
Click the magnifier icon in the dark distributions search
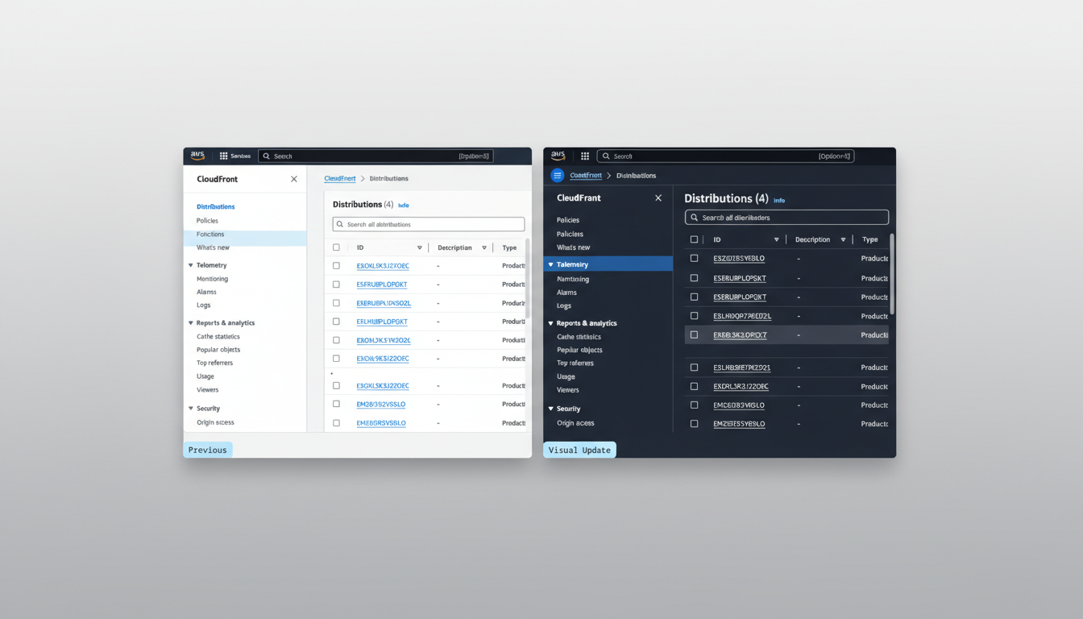click(694, 218)
